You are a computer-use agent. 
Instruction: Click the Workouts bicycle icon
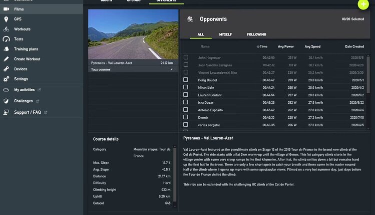[x=6, y=29]
